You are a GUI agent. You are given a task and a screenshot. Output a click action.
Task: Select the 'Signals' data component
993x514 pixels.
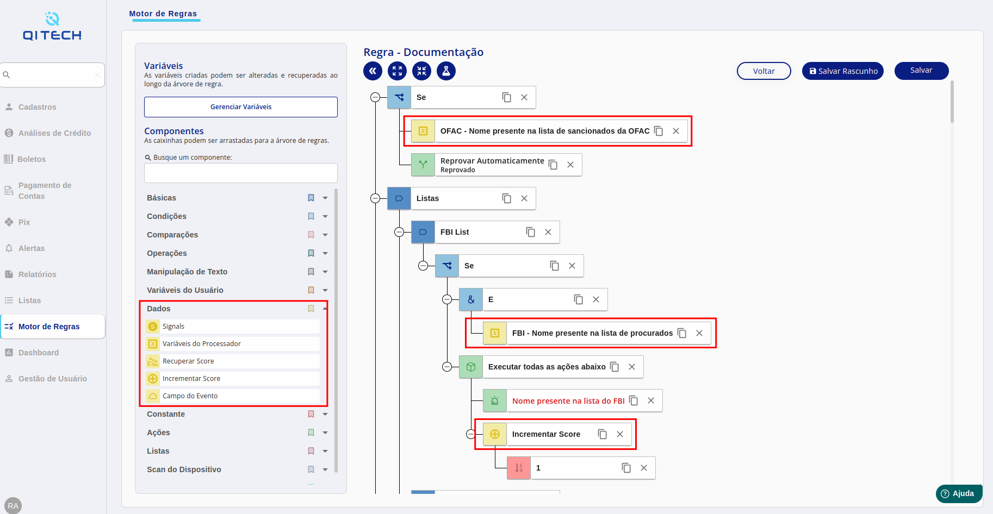click(233, 327)
